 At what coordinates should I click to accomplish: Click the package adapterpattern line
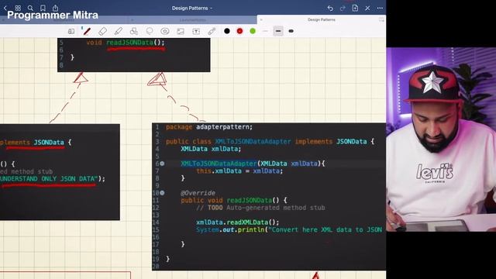[209, 127]
